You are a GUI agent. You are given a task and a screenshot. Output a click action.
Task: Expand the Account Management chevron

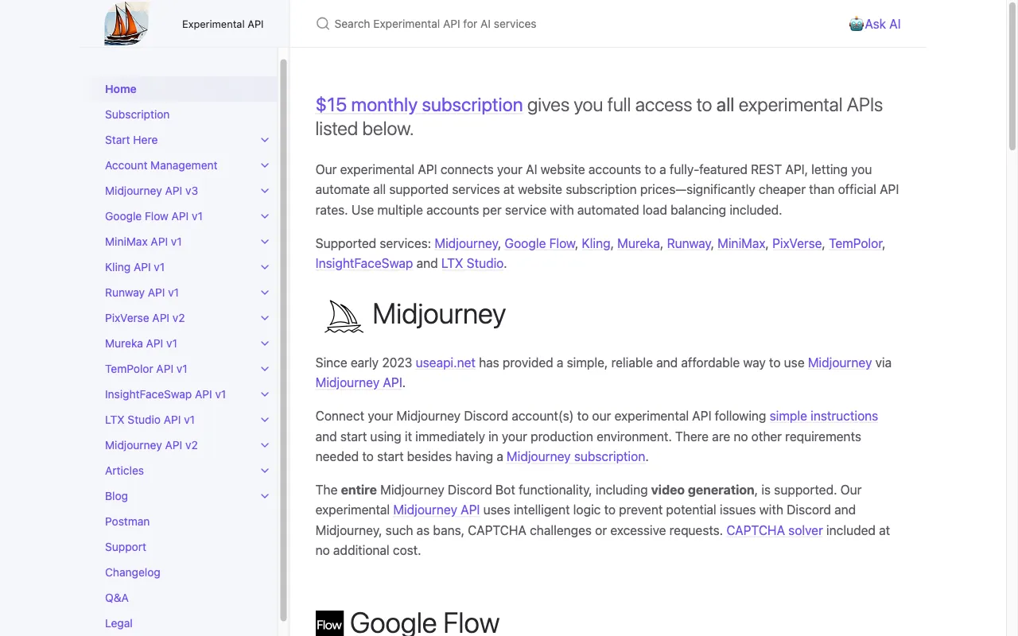tap(265, 165)
